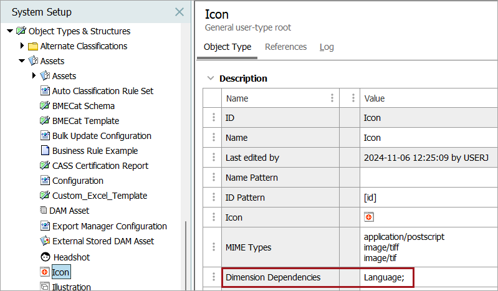Open the Log tab

pos(327,47)
